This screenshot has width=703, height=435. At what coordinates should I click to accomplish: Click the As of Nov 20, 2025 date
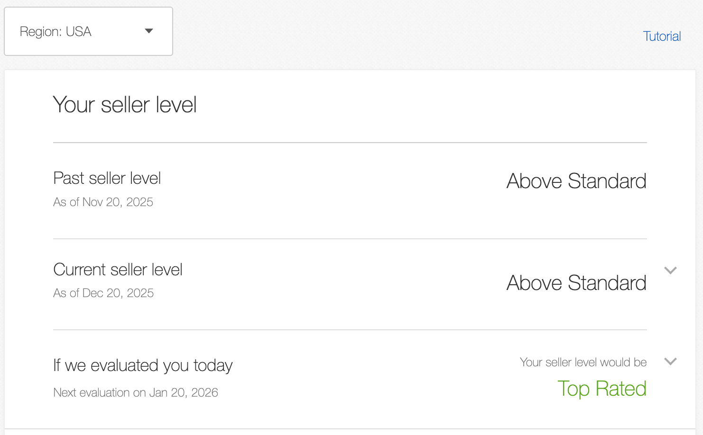(103, 202)
